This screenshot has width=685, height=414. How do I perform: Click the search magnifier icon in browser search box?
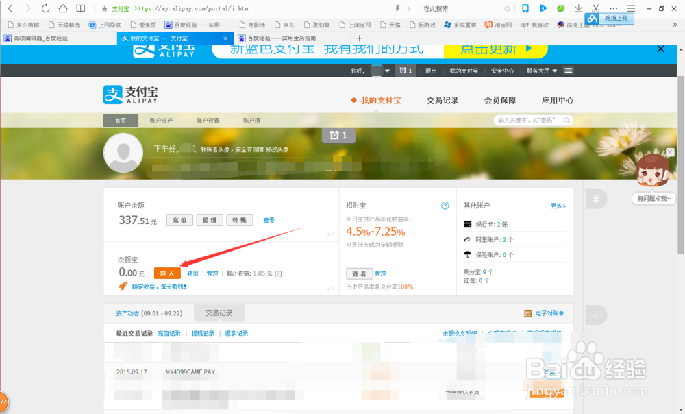507,9
